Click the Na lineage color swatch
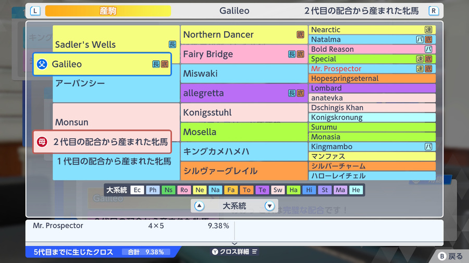Viewport: 469px width, 263px height. (215, 190)
